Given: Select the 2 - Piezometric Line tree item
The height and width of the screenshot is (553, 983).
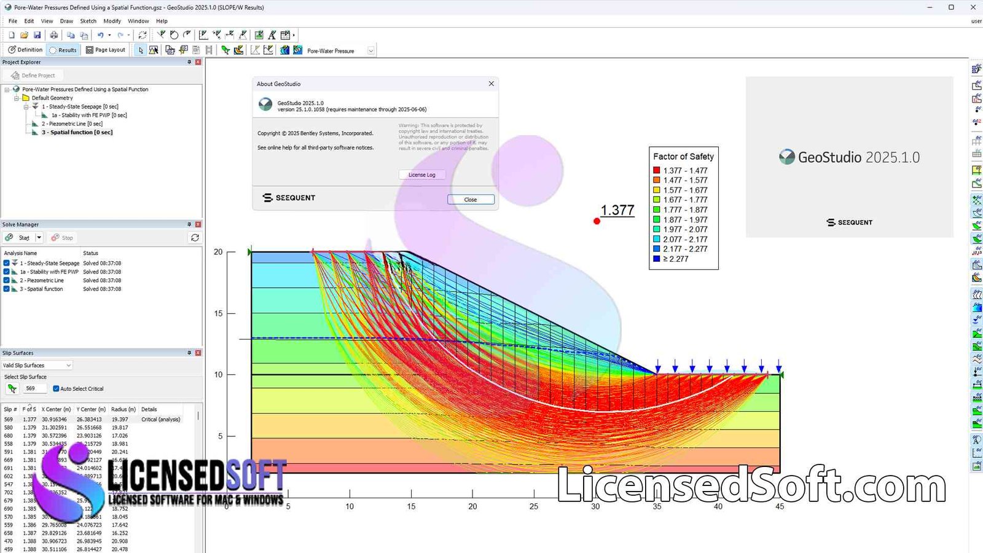Looking at the screenshot, I should (x=72, y=124).
